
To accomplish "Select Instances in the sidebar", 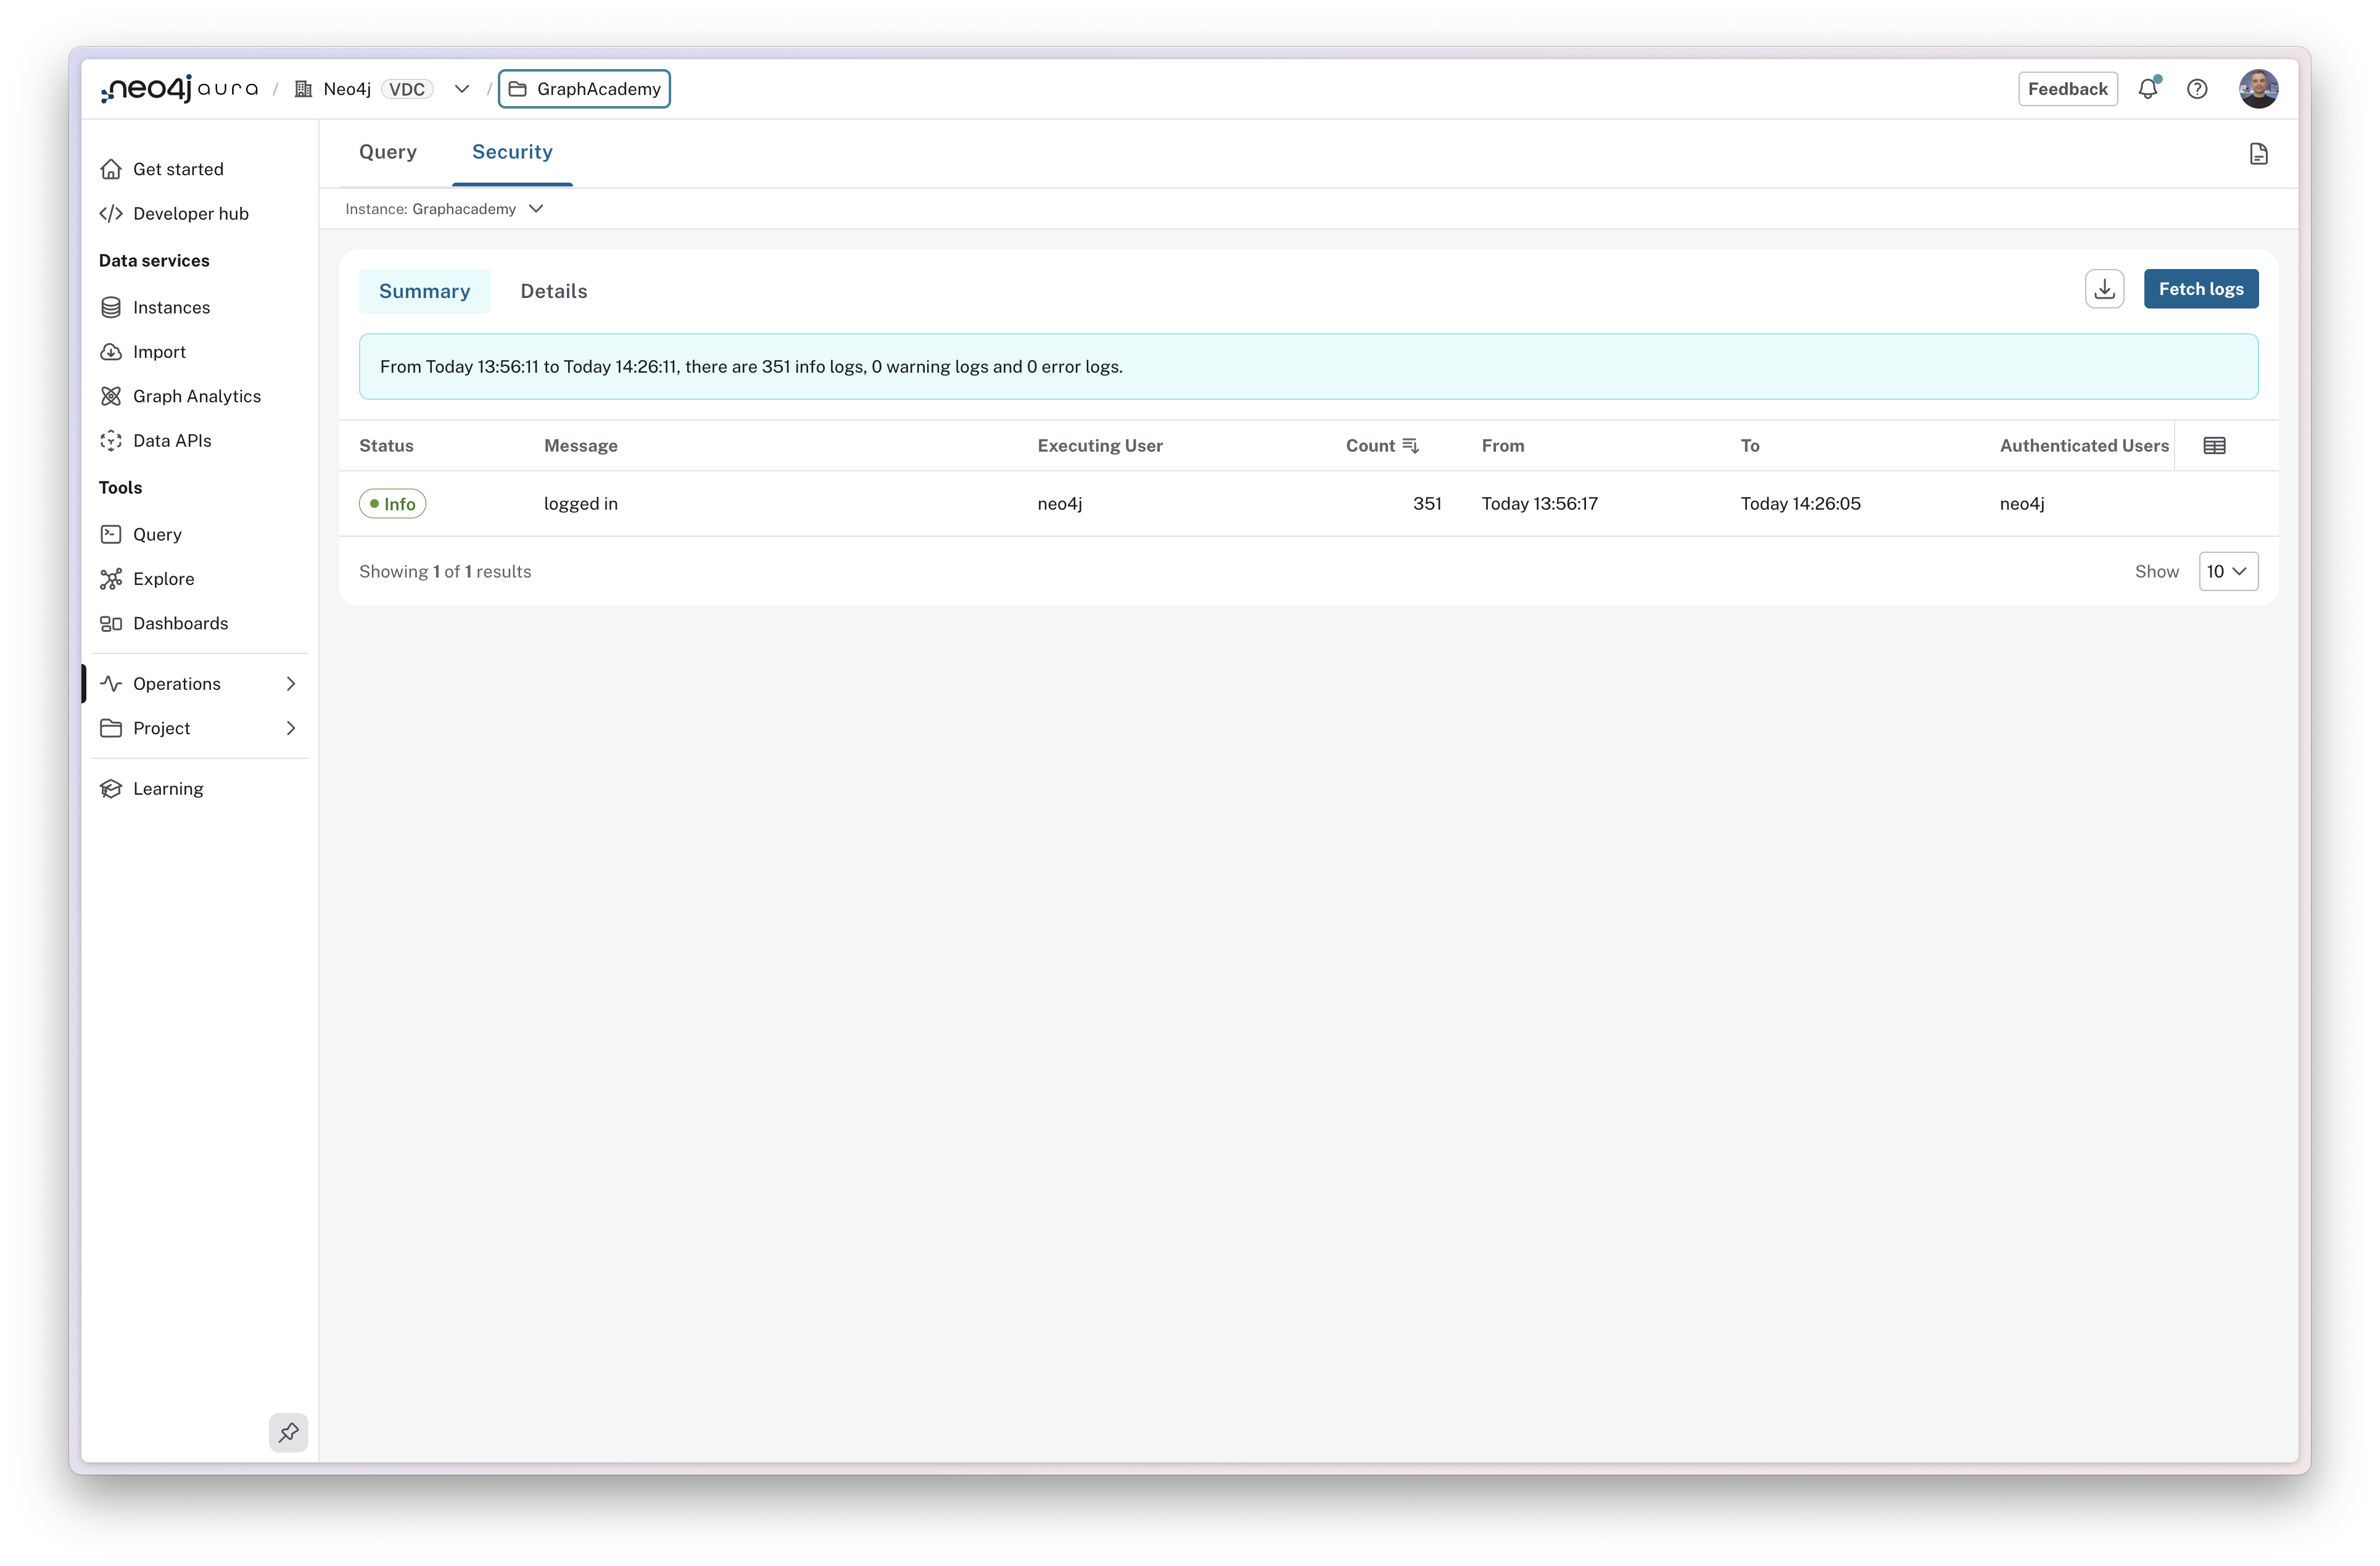I will (171, 307).
